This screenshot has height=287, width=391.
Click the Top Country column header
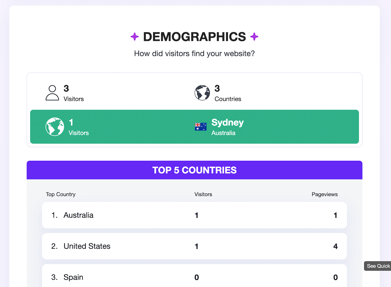(61, 194)
